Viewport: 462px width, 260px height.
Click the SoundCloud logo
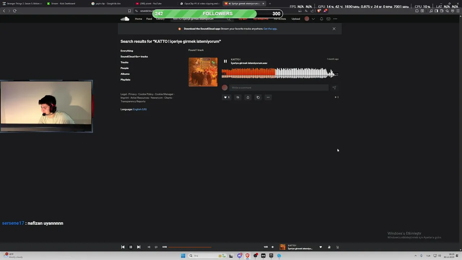(125, 19)
